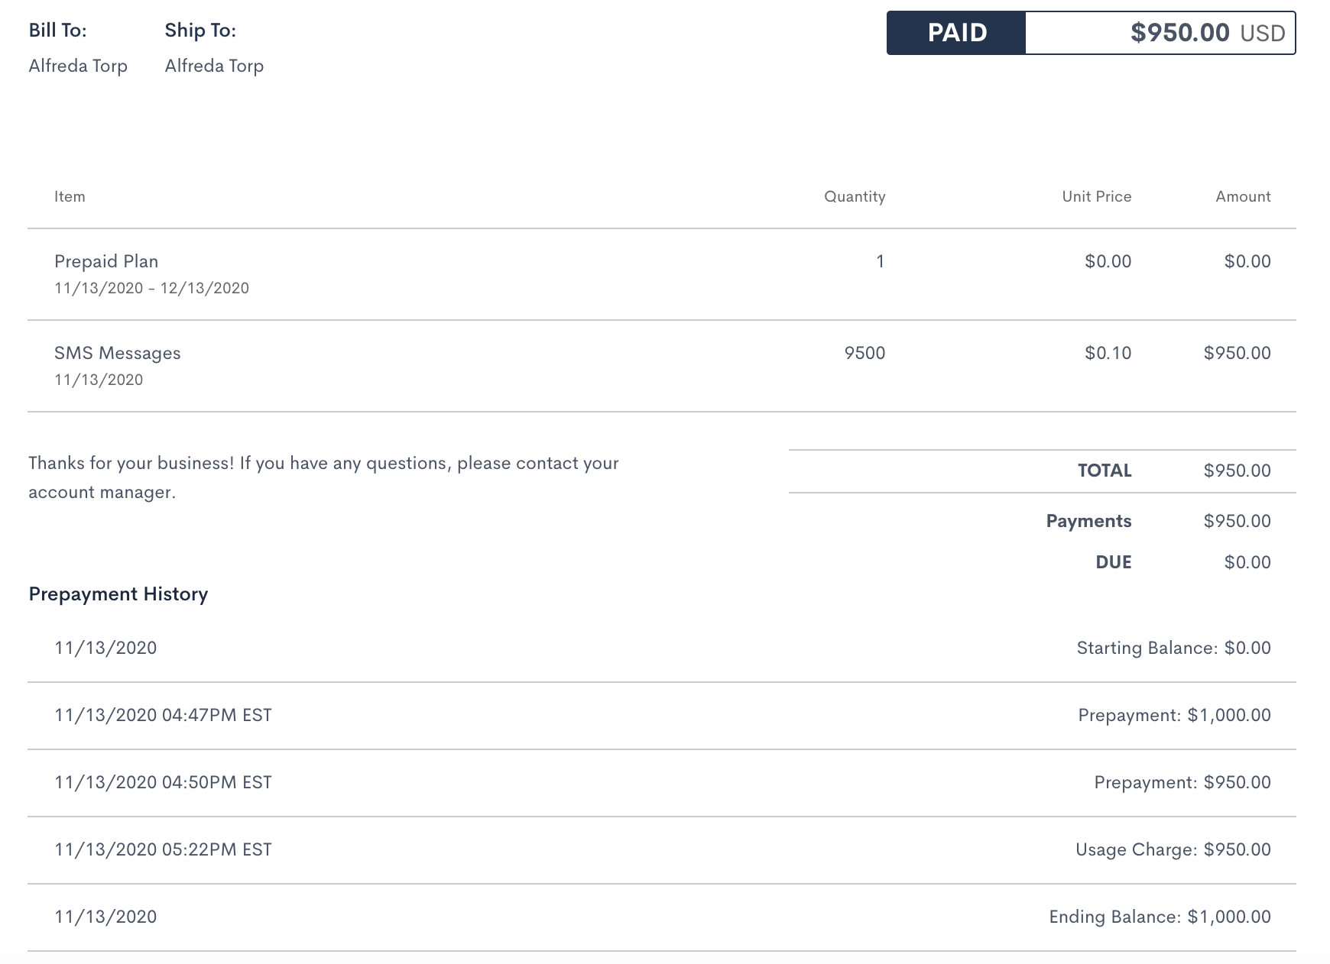Click Ending Balance: $1,000.00
Image resolution: width=1330 pixels, height=964 pixels.
point(1160,917)
